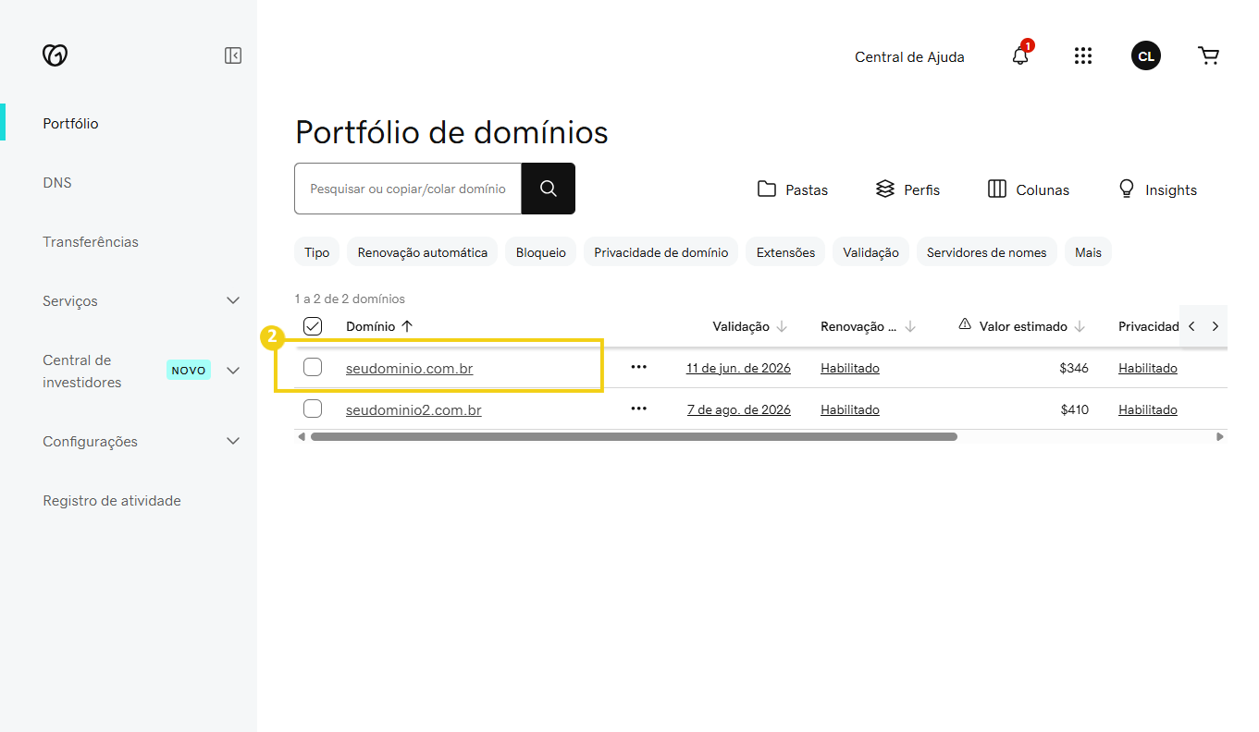Screen dimensions: 1259x732
Task: Open the GoDaddy apps grid
Action: [x=1082, y=55]
